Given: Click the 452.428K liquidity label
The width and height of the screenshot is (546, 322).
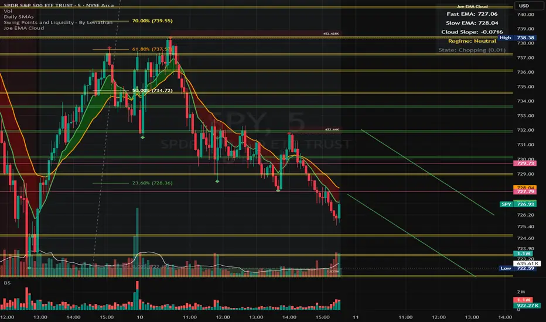Looking at the screenshot, I should (x=331, y=34).
